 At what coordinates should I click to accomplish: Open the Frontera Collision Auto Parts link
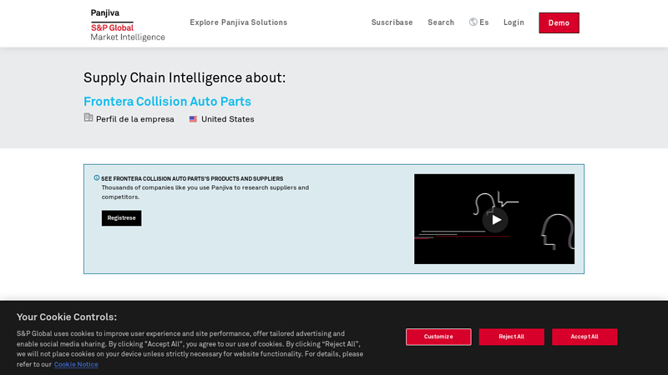[167, 102]
